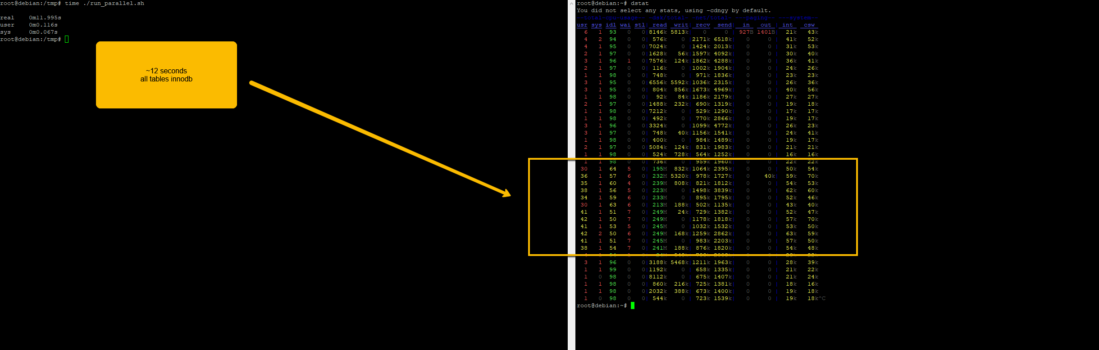This screenshot has width=1099, height=350.
Task: Click the 'int' system column header
Action: point(787,25)
